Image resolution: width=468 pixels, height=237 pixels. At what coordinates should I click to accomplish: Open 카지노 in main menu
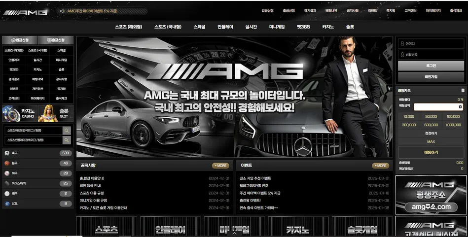328,27
